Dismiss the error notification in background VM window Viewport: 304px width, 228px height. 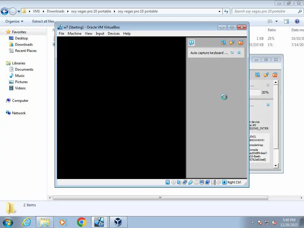coord(268,105)
